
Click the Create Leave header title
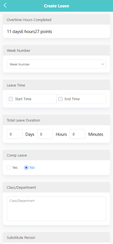tap(56, 6)
